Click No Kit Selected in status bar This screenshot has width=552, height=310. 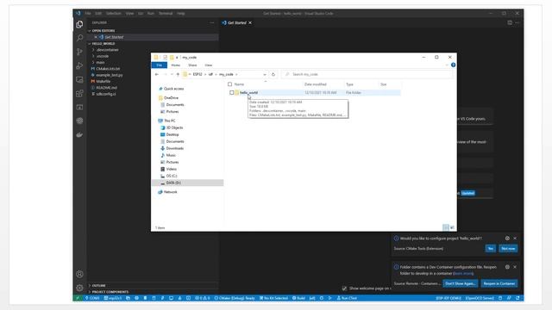(x=273, y=298)
